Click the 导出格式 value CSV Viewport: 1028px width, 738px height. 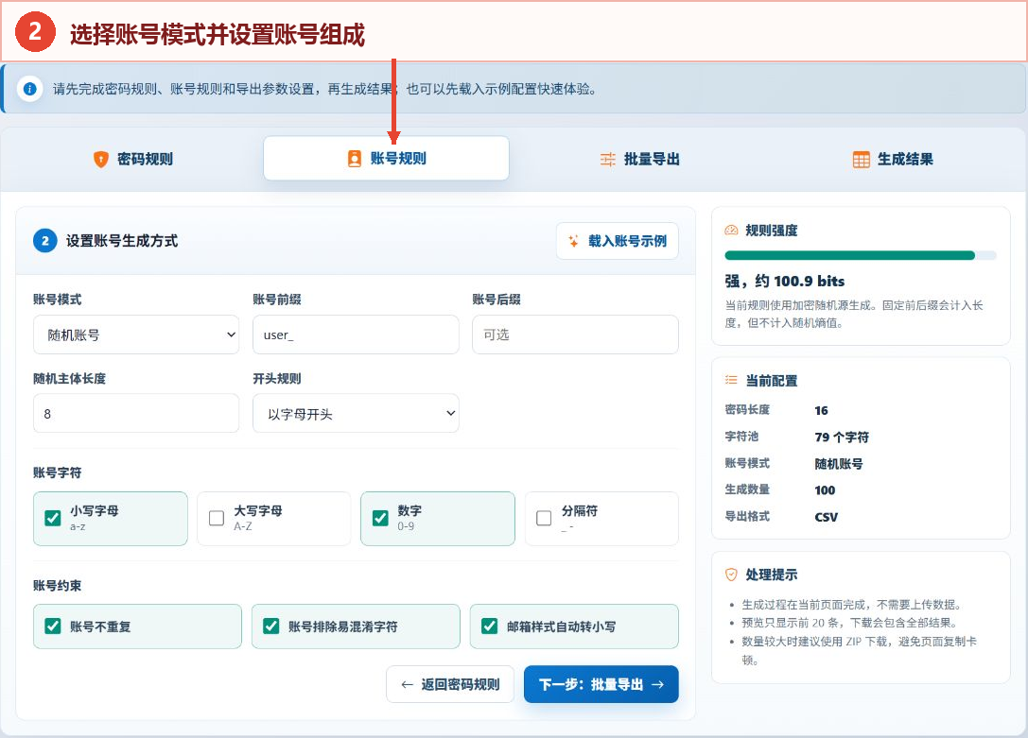[826, 517]
